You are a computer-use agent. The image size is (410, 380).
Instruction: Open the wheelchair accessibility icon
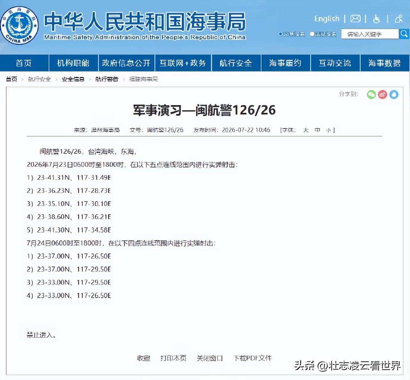pos(377,19)
